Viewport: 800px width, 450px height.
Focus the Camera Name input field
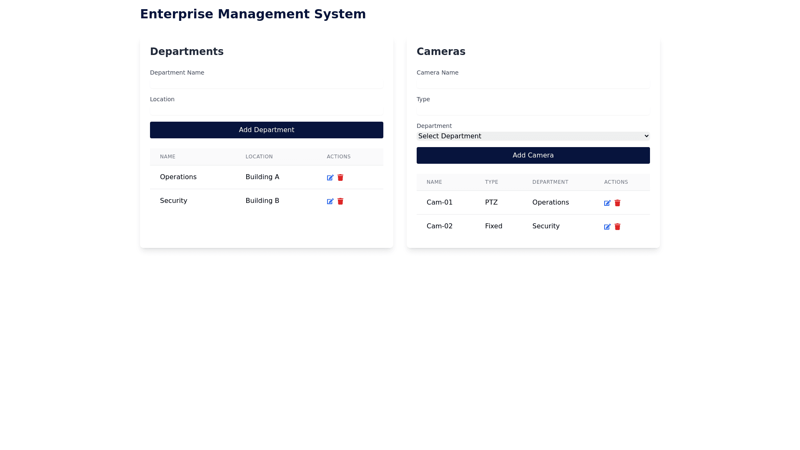coord(533,83)
